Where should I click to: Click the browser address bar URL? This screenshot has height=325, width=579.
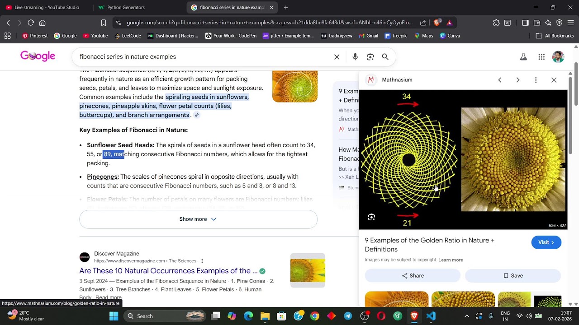[x=269, y=23]
